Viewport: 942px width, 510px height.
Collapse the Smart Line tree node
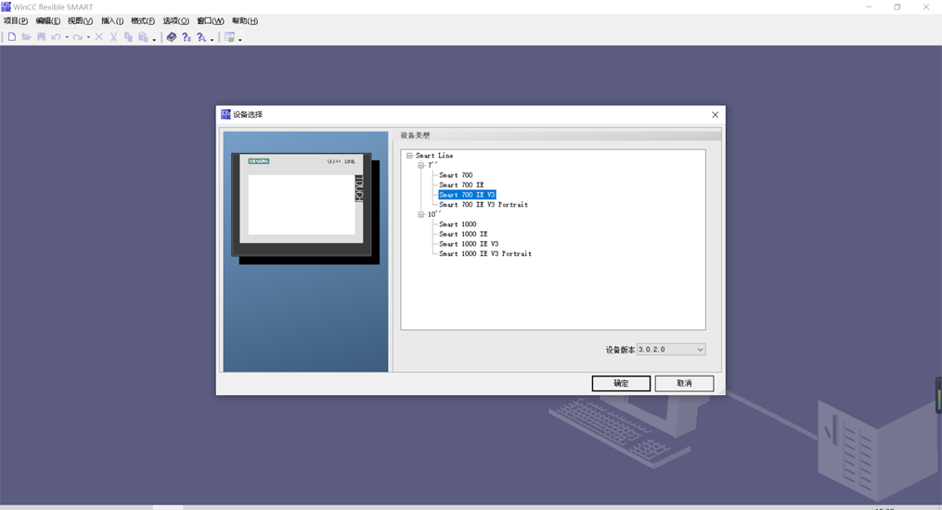(409, 156)
